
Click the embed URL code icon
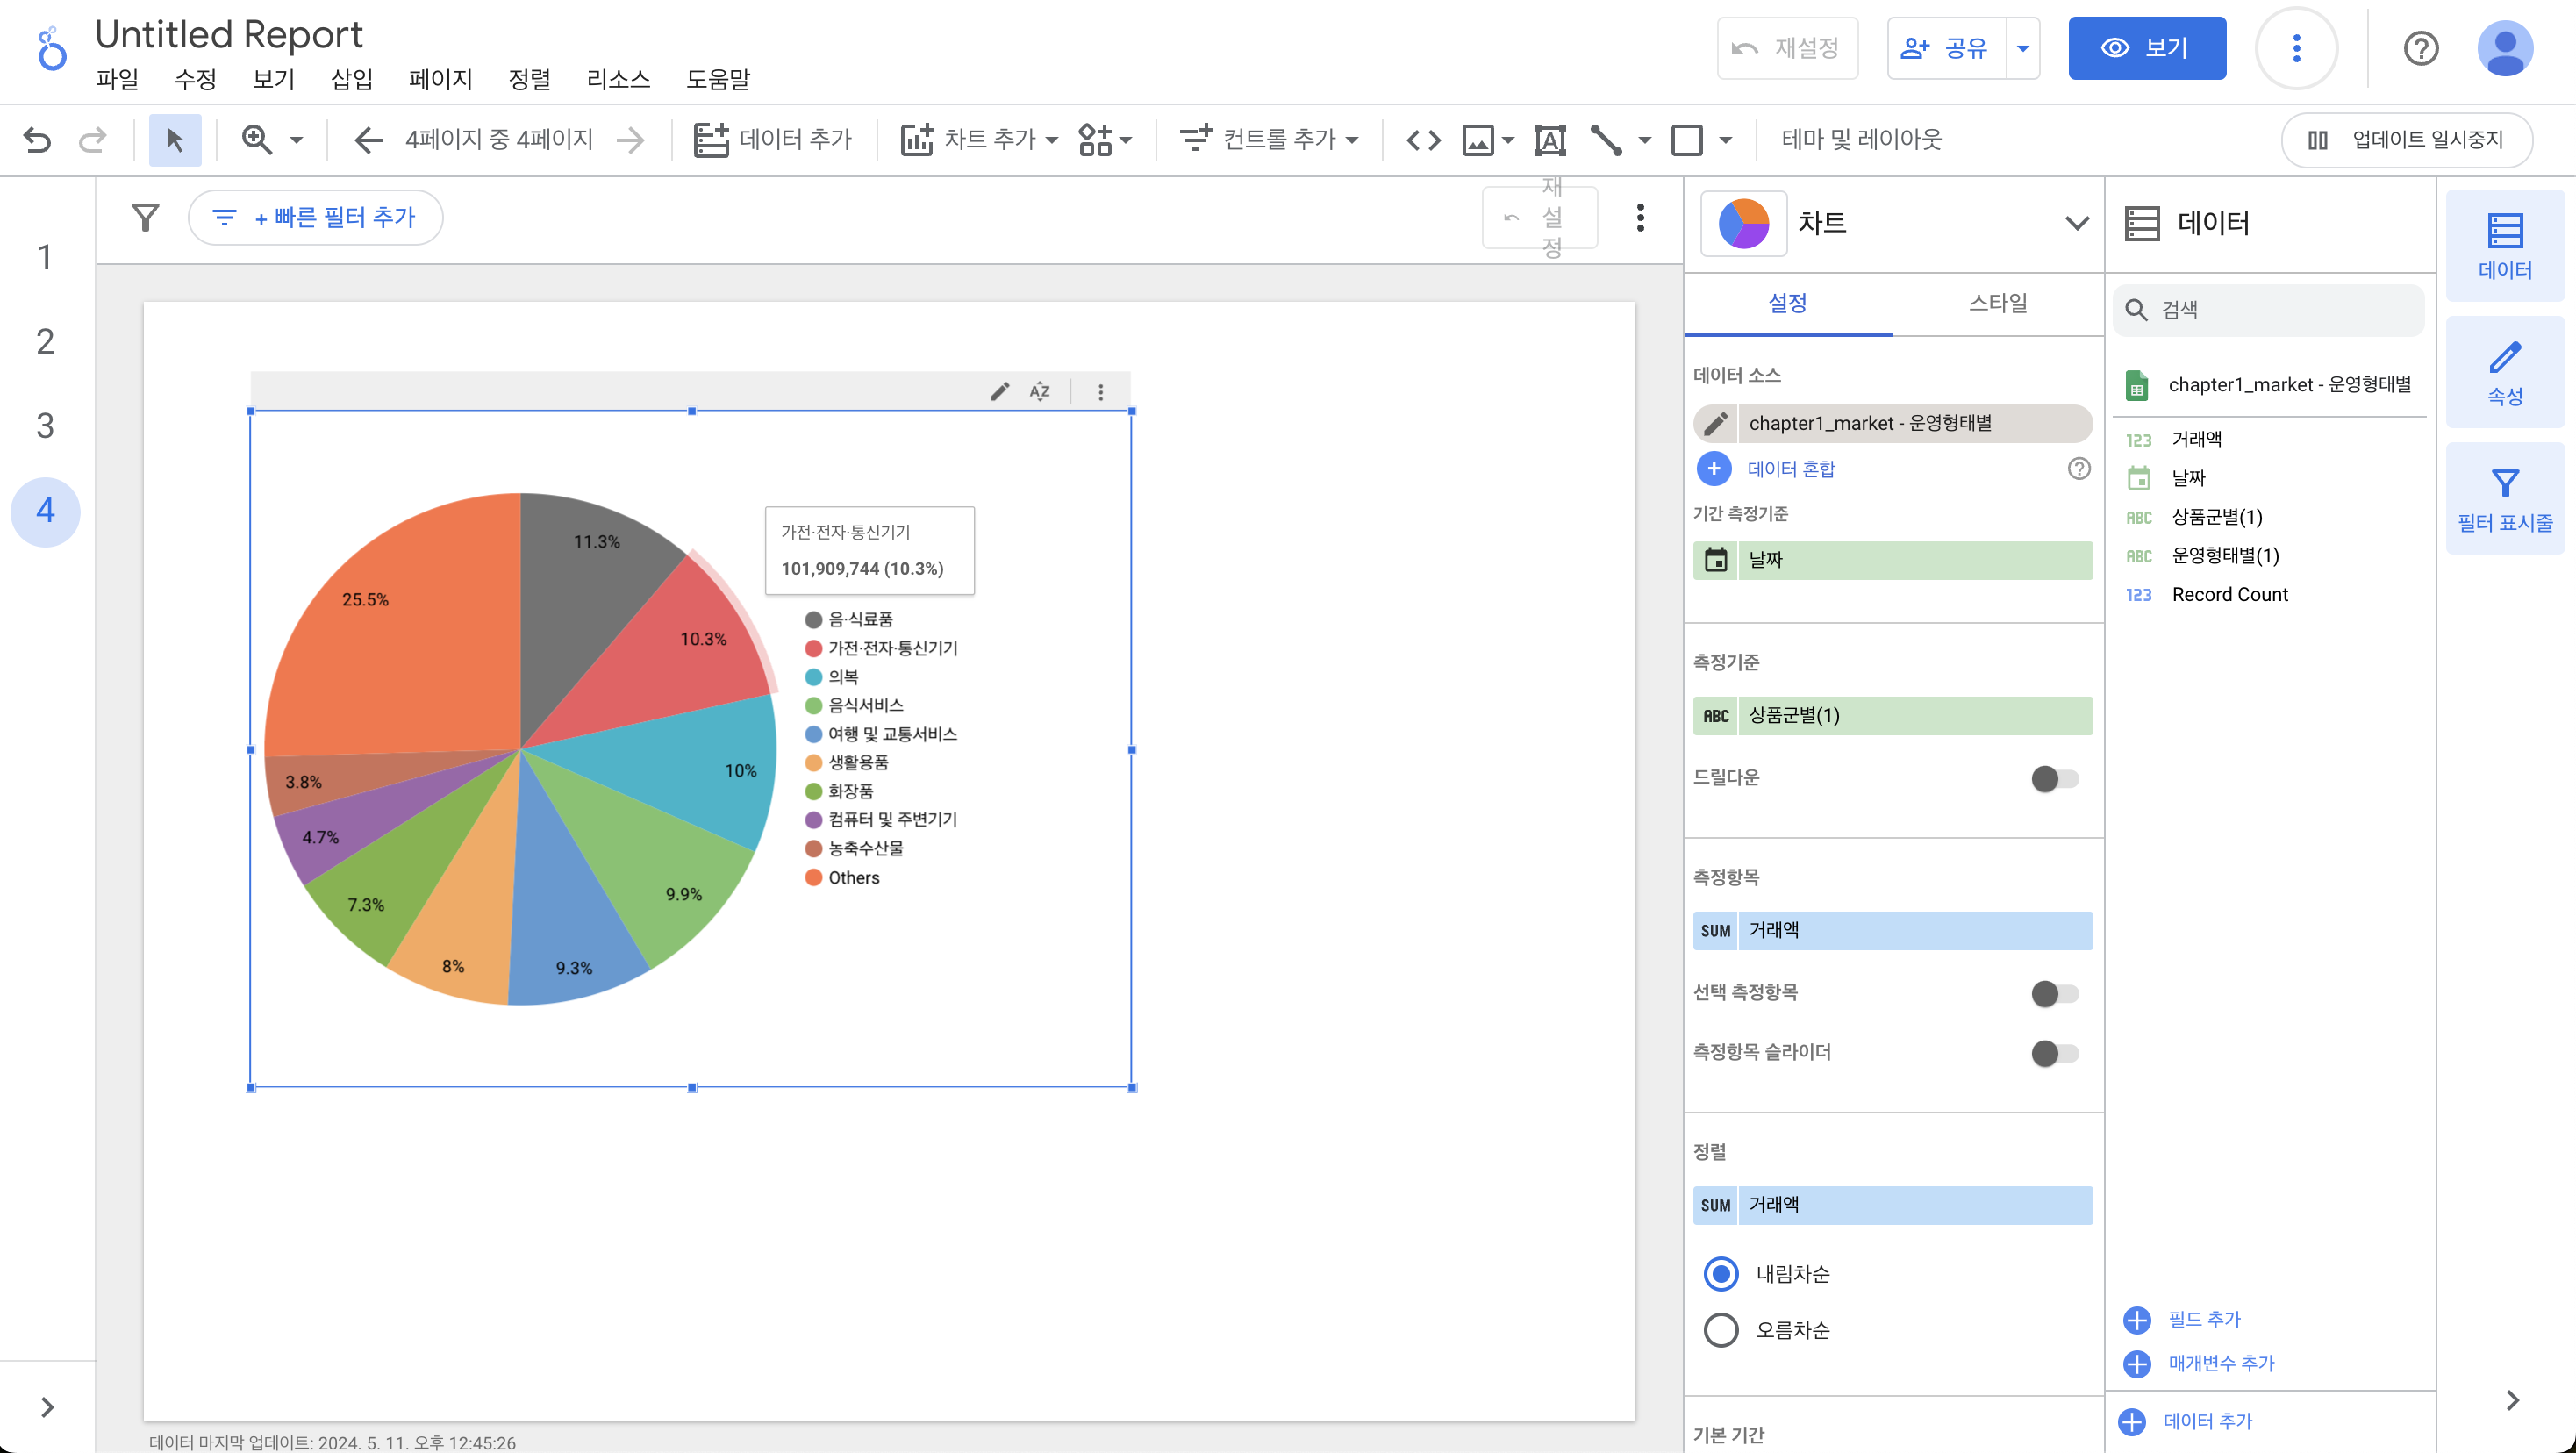tap(1423, 140)
